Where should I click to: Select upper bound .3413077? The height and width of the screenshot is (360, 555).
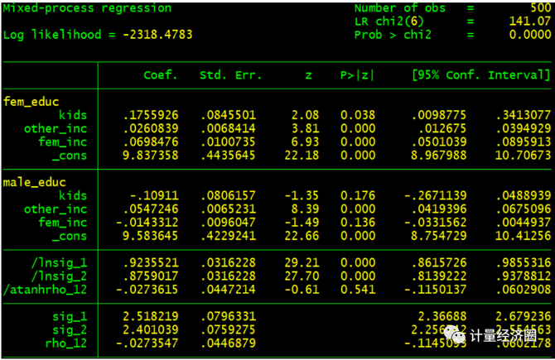524,115
